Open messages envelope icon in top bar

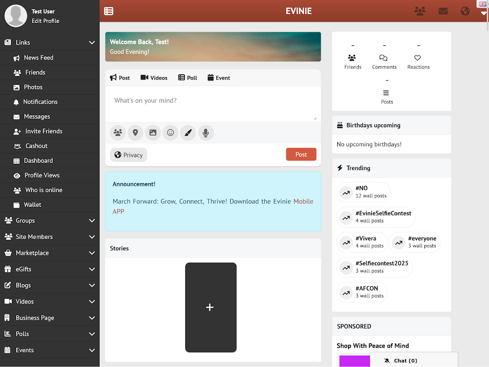tap(443, 11)
